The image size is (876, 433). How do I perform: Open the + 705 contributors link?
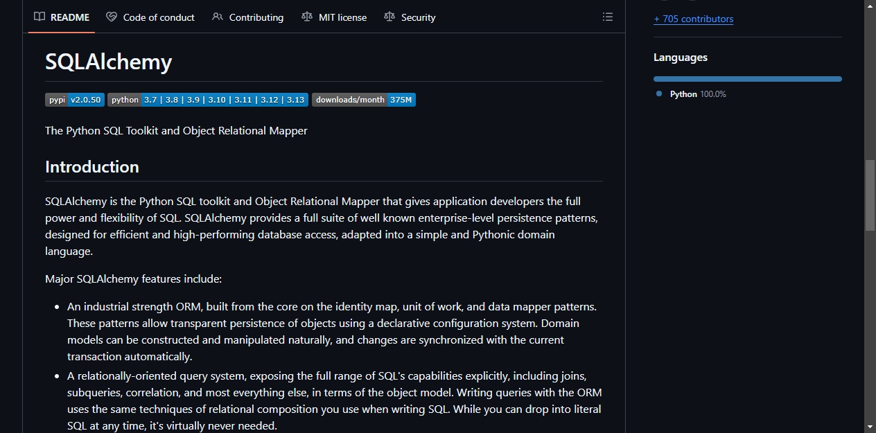coord(693,19)
